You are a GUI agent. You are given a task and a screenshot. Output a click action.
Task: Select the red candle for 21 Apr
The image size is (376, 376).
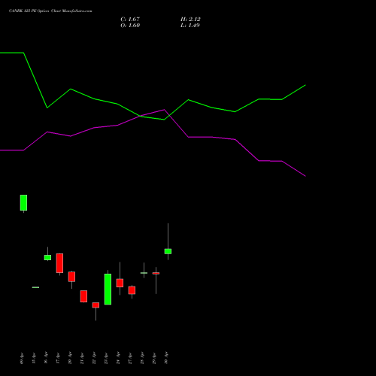pos(83,296)
